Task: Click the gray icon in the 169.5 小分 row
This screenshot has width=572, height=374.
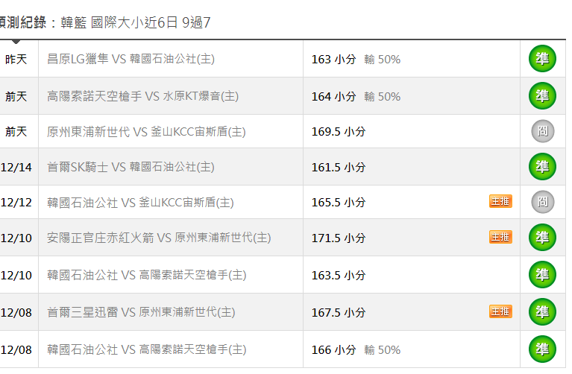Action: coord(542,131)
